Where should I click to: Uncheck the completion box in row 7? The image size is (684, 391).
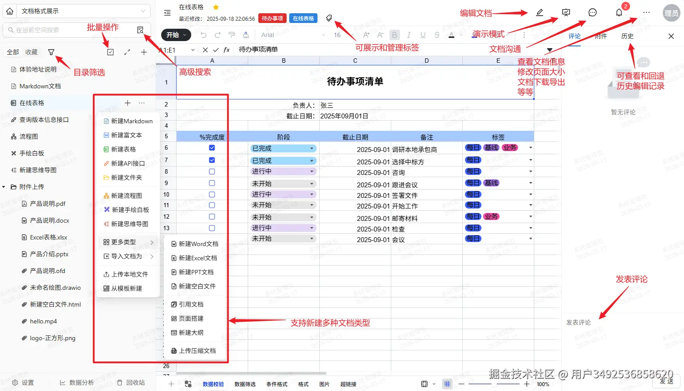tap(212, 160)
